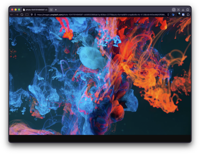The height and width of the screenshot is (154, 200).
Task: Open the downloads panel
Action: pyautogui.click(x=183, y=10)
